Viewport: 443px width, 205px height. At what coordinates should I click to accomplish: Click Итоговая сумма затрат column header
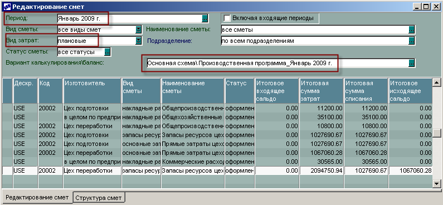point(321,91)
